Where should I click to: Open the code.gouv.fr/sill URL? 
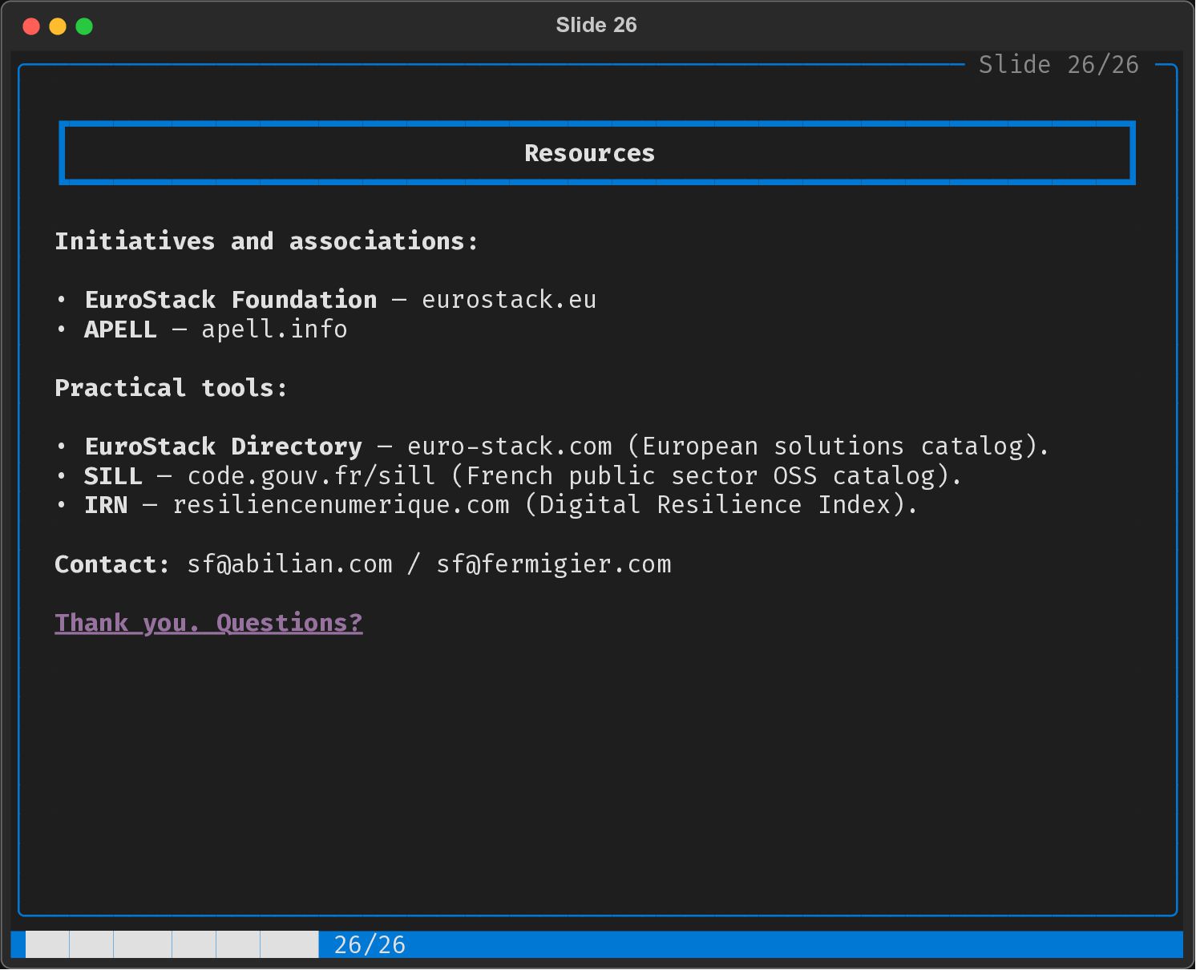311,476
